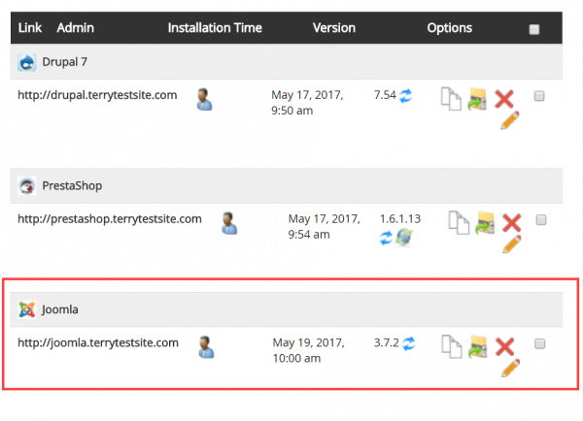
Task: Toggle the select-all checkbox in header
Action: click(534, 29)
